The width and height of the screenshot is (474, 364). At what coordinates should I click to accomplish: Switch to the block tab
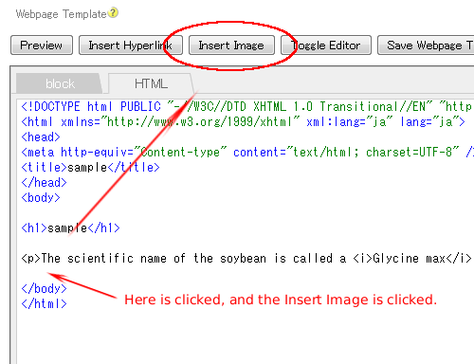60,83
